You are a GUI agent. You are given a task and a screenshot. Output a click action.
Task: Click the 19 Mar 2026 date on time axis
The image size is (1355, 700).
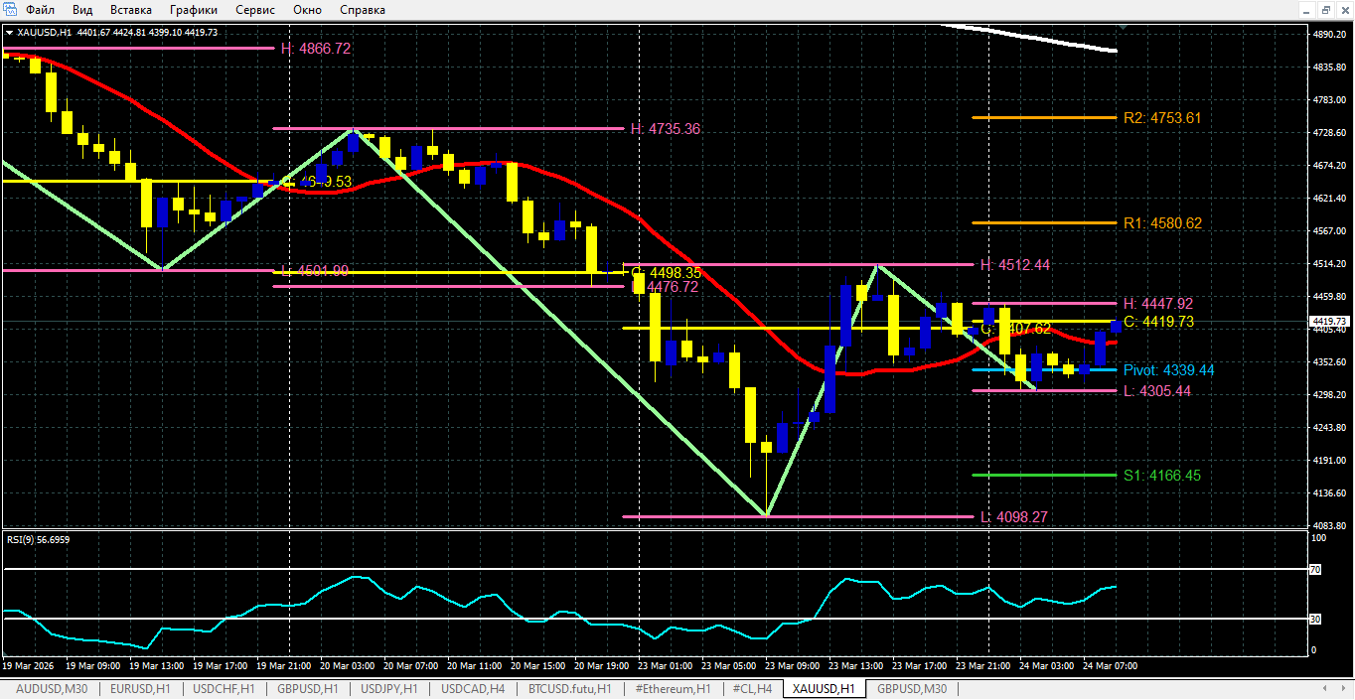29,666
